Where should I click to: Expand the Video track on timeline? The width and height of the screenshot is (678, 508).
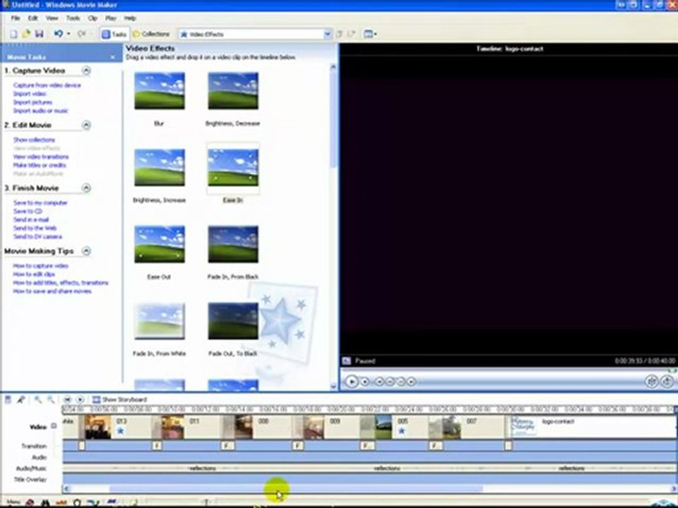[x=54, y=426]
